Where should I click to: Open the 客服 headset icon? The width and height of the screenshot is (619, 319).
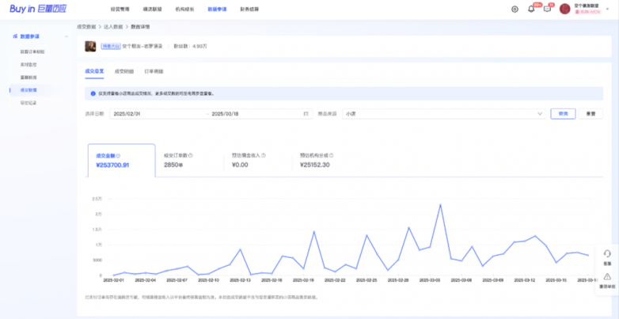pos(607,253)
